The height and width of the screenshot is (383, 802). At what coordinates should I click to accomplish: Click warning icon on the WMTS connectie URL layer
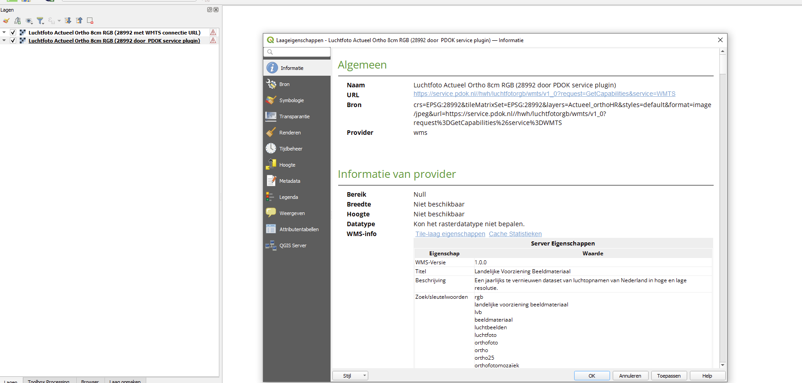tap(213, 32)
